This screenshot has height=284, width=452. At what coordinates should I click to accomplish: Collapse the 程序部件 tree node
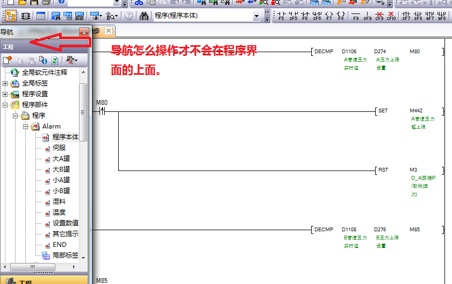pos(5,105)
